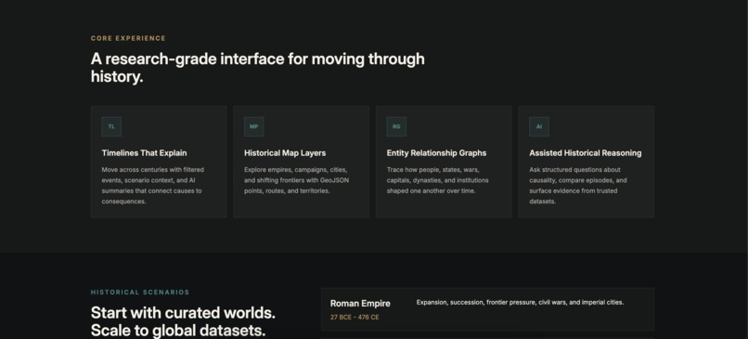The width and height of the screenshot is (748, 339).
Task: Click the Entity Graphs description about dynasties
Action: (x=437, y=180)
